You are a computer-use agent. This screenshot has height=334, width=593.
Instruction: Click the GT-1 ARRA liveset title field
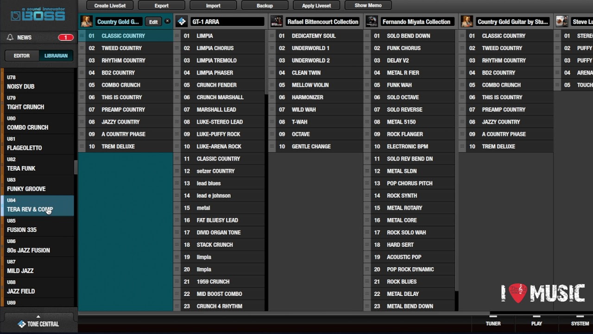click(227, 22)
